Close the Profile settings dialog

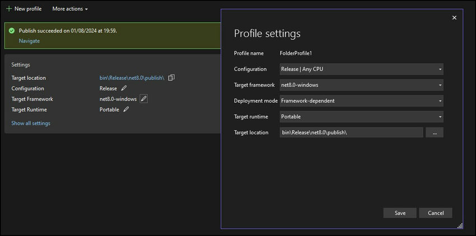pyautogui.click(x=454, y=17)
